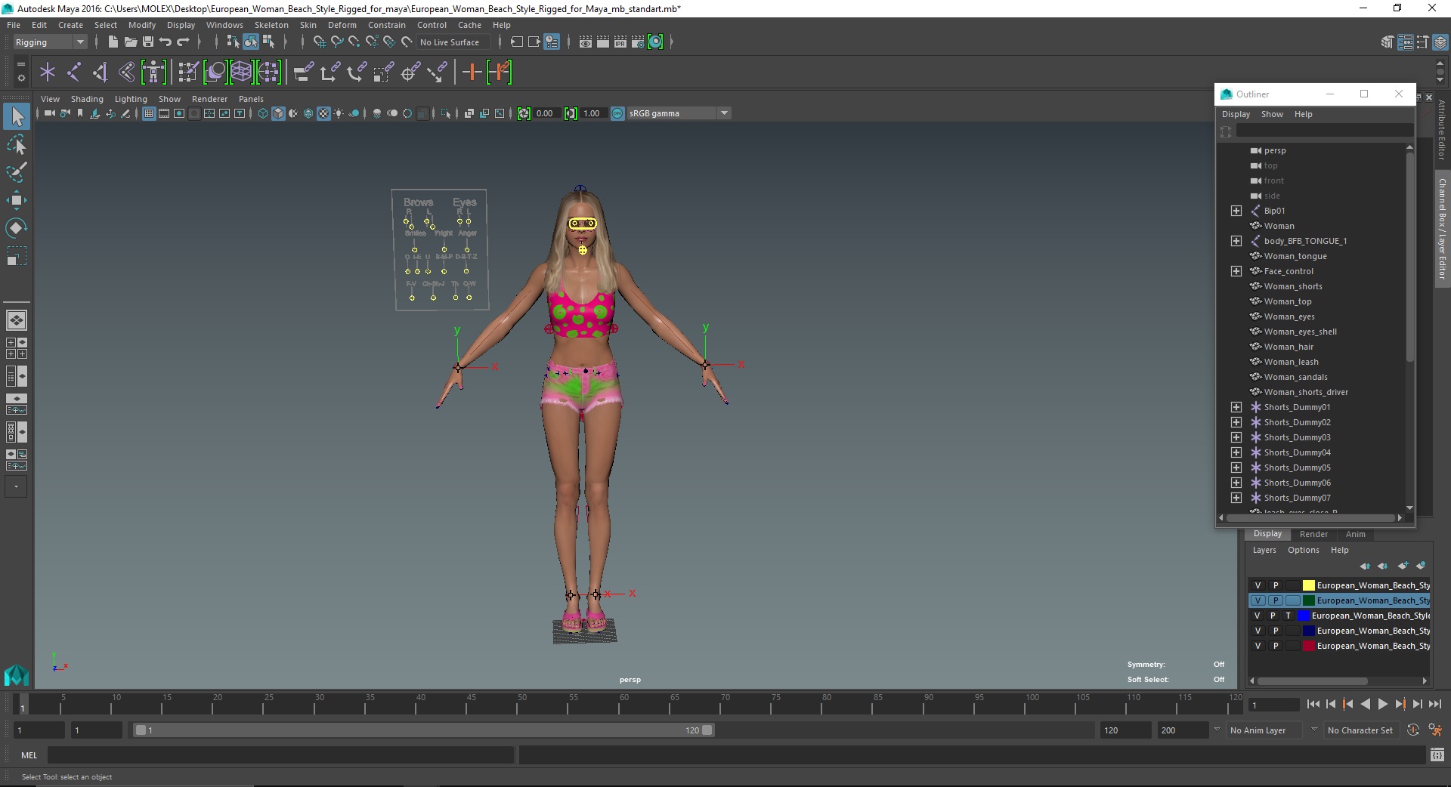Viewport: 1451px width, 787px height.
Task: Click the Open scene folder icon
Action: [x=131, y=42]
